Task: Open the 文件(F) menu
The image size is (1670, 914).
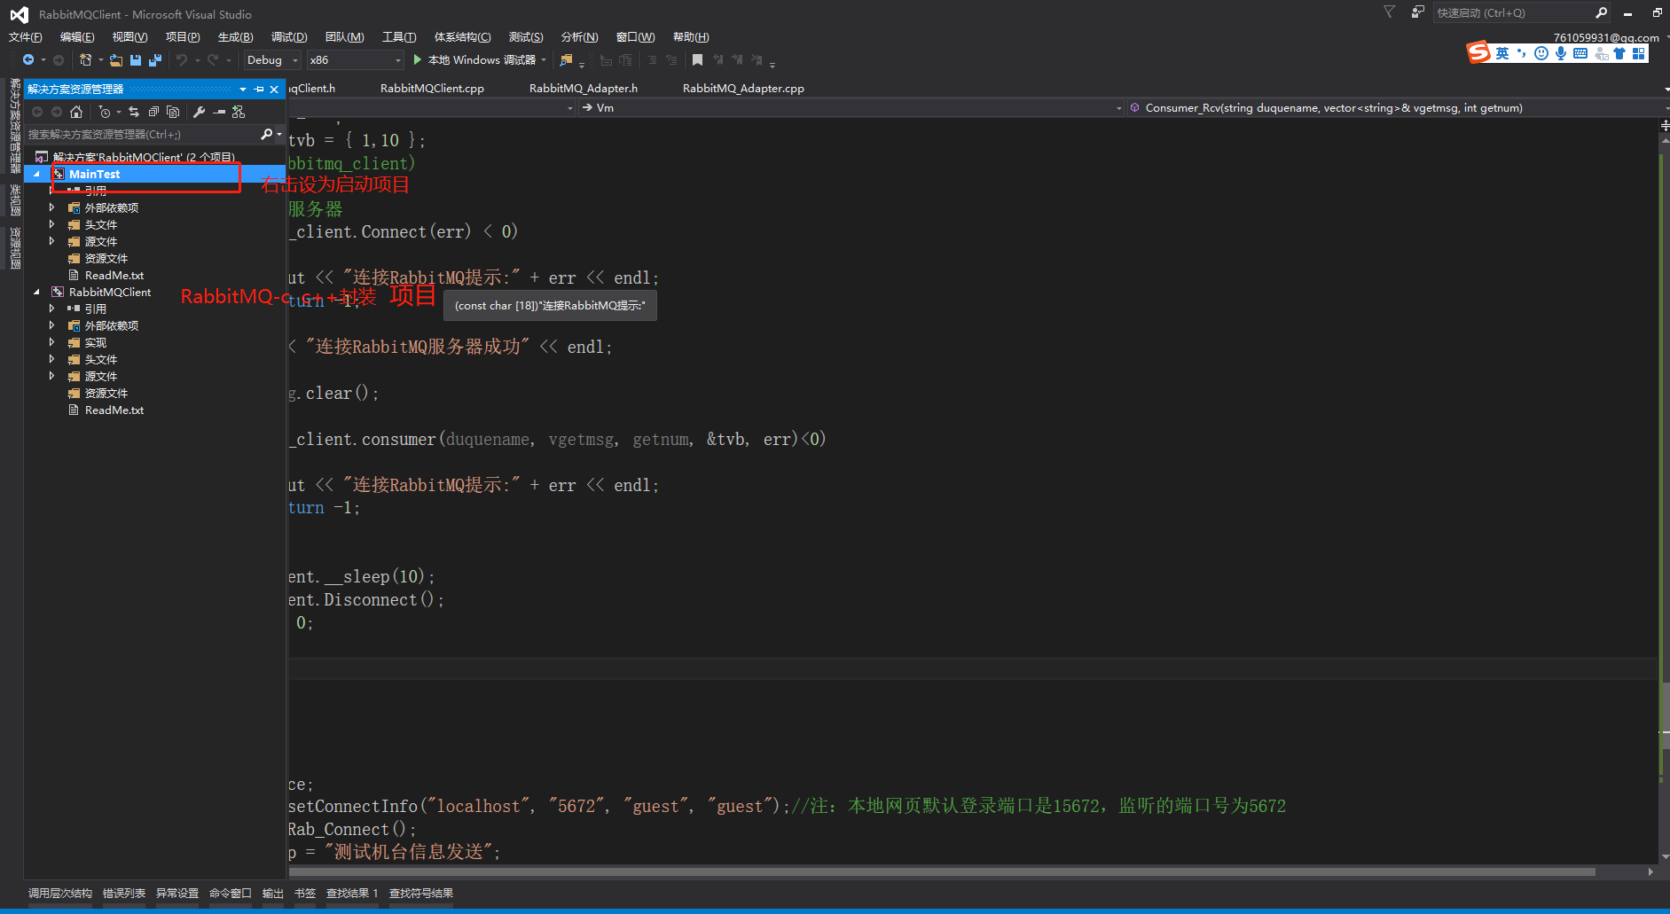Action: 26,37
